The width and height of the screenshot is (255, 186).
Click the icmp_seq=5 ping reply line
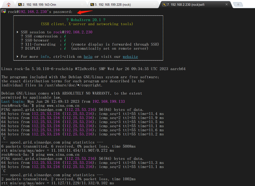coord(83,130)
